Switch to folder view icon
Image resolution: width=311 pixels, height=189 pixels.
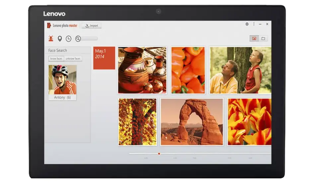[263, 39]
